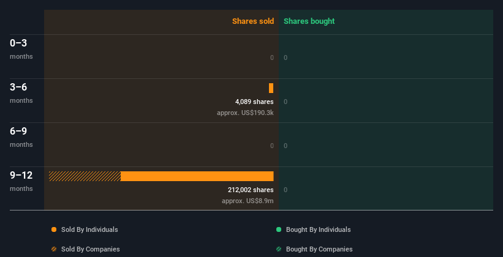Click the striped Sold By Companies legend icon
This screenshot has height=257, width=503.
click(x=54, y=249)
